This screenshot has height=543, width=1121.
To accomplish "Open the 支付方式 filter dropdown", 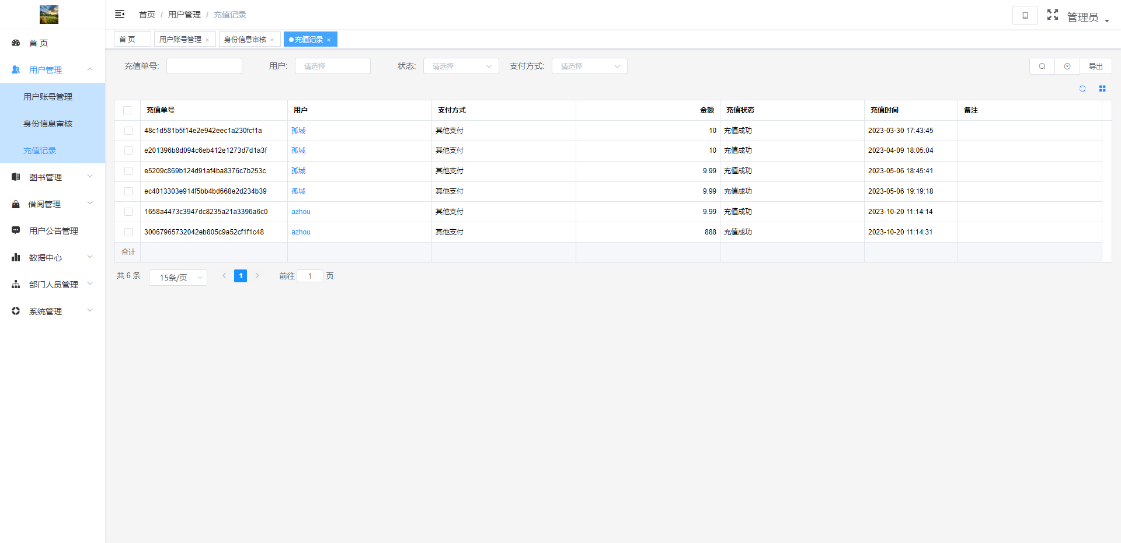I will pos(589,66).
